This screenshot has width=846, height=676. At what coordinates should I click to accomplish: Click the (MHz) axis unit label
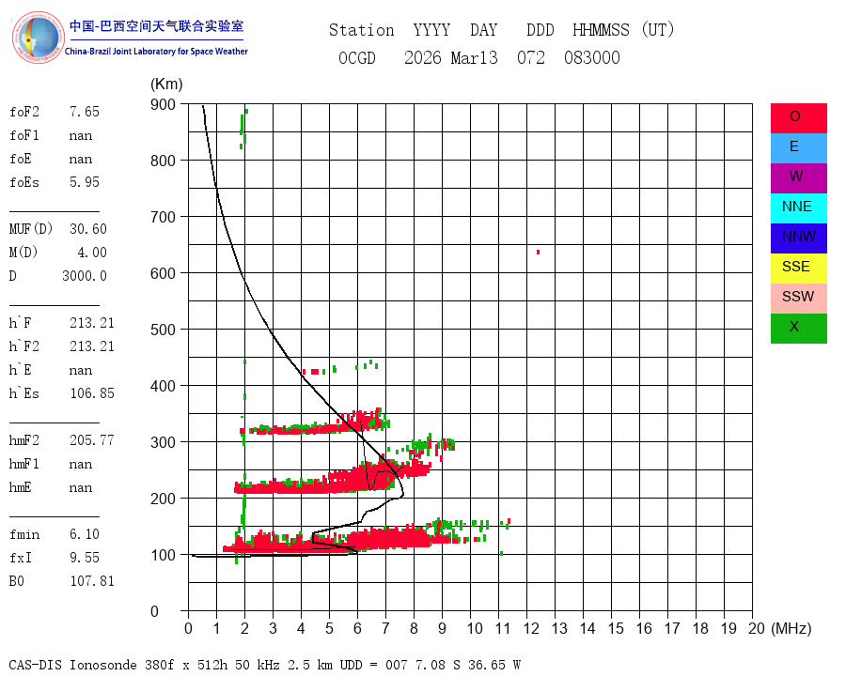[x=791, y=628]
